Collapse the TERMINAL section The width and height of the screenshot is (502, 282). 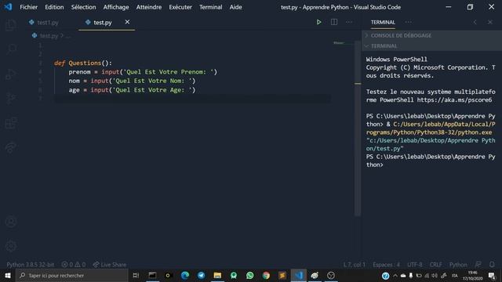431,45
